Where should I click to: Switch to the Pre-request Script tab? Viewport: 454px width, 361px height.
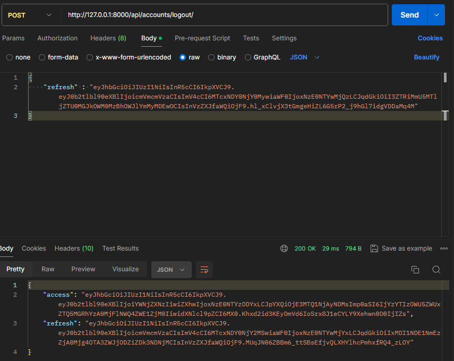click(x=202, y=38)
